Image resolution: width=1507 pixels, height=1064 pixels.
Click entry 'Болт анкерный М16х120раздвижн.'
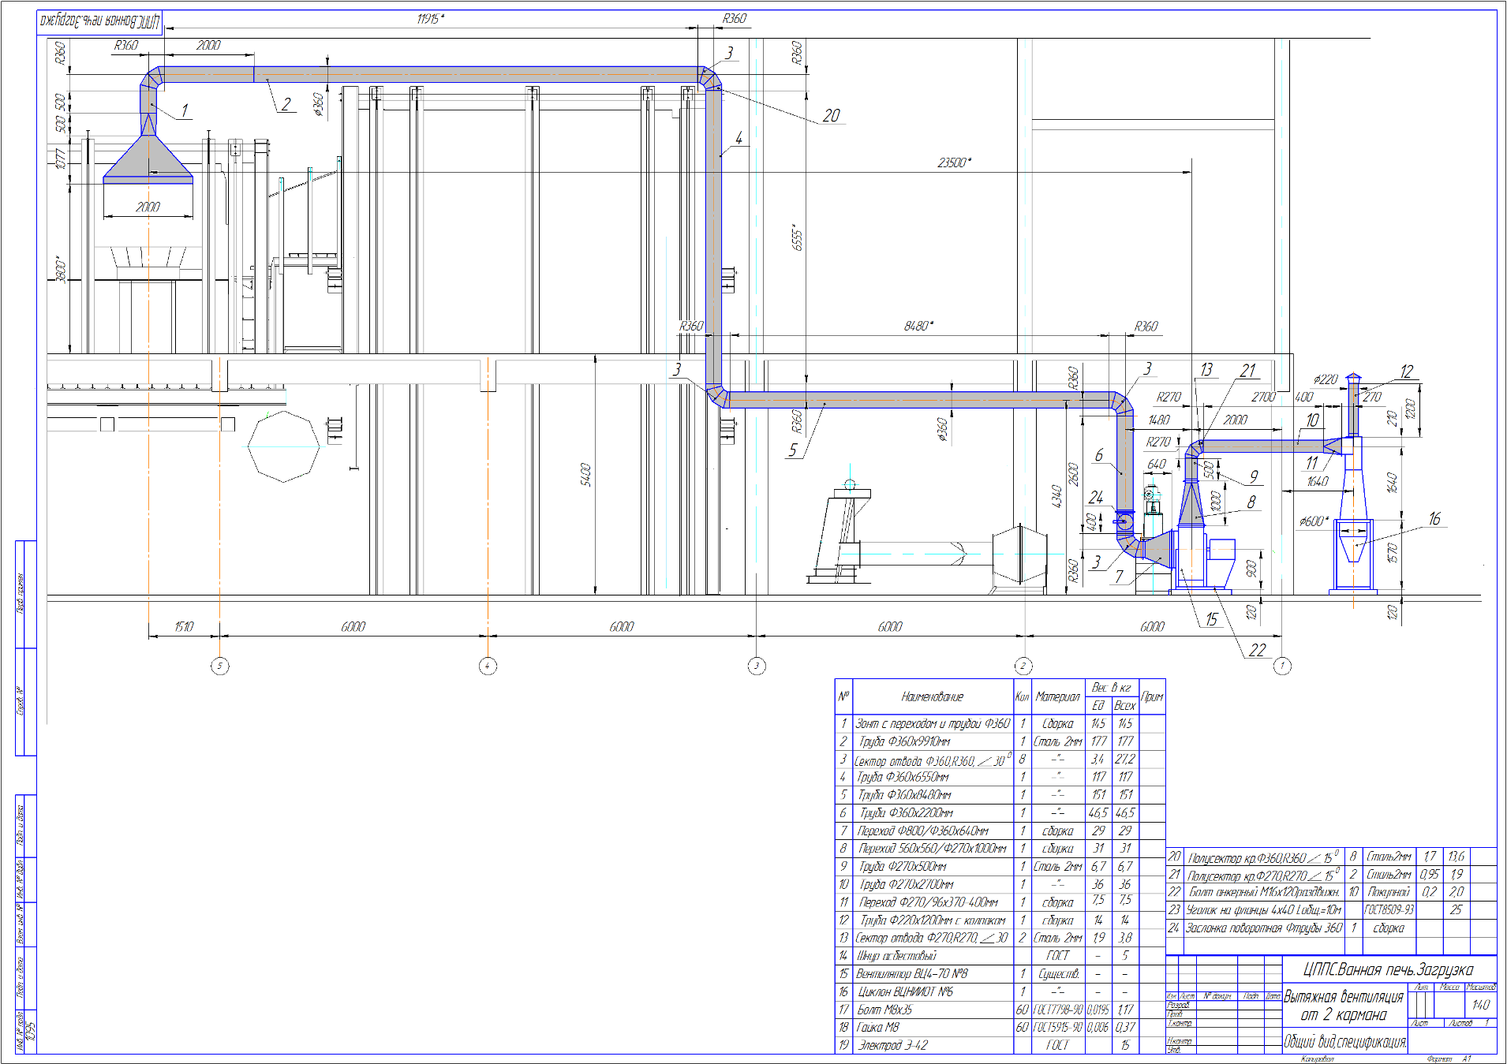(x=1265, y=892)
